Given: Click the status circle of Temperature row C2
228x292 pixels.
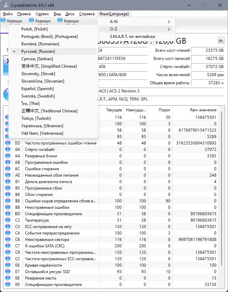Looking at the screenshot, I should (8, 220).
